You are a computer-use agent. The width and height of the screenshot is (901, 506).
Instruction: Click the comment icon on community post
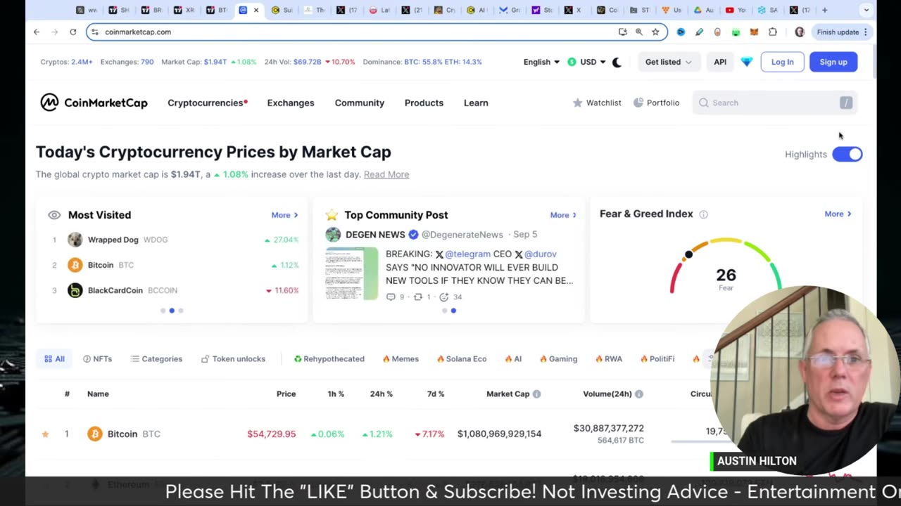point(391,297)
